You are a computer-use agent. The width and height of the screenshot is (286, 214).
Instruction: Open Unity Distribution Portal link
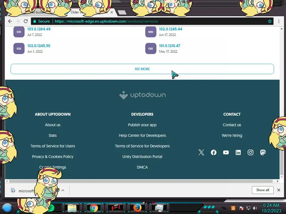point(142,157)
